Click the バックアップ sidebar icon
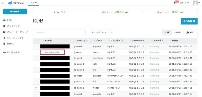202x97 pixels. coord(4,26)
